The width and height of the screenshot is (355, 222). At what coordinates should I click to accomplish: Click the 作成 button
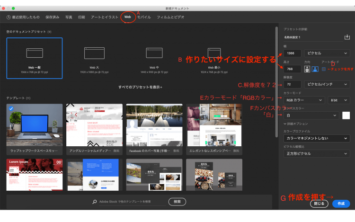(341, 204)
